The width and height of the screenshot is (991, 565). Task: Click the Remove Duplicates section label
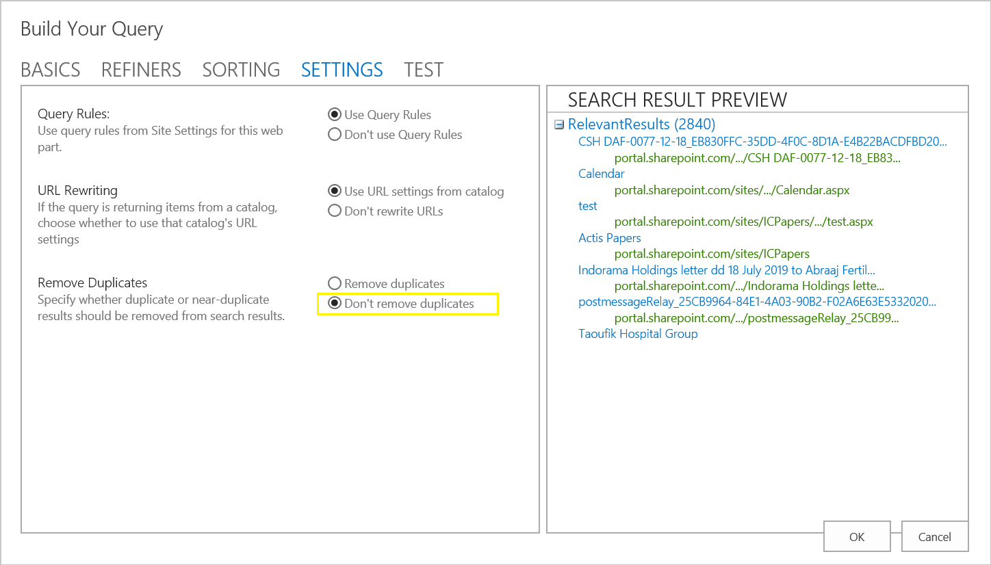tap(92, 282)
